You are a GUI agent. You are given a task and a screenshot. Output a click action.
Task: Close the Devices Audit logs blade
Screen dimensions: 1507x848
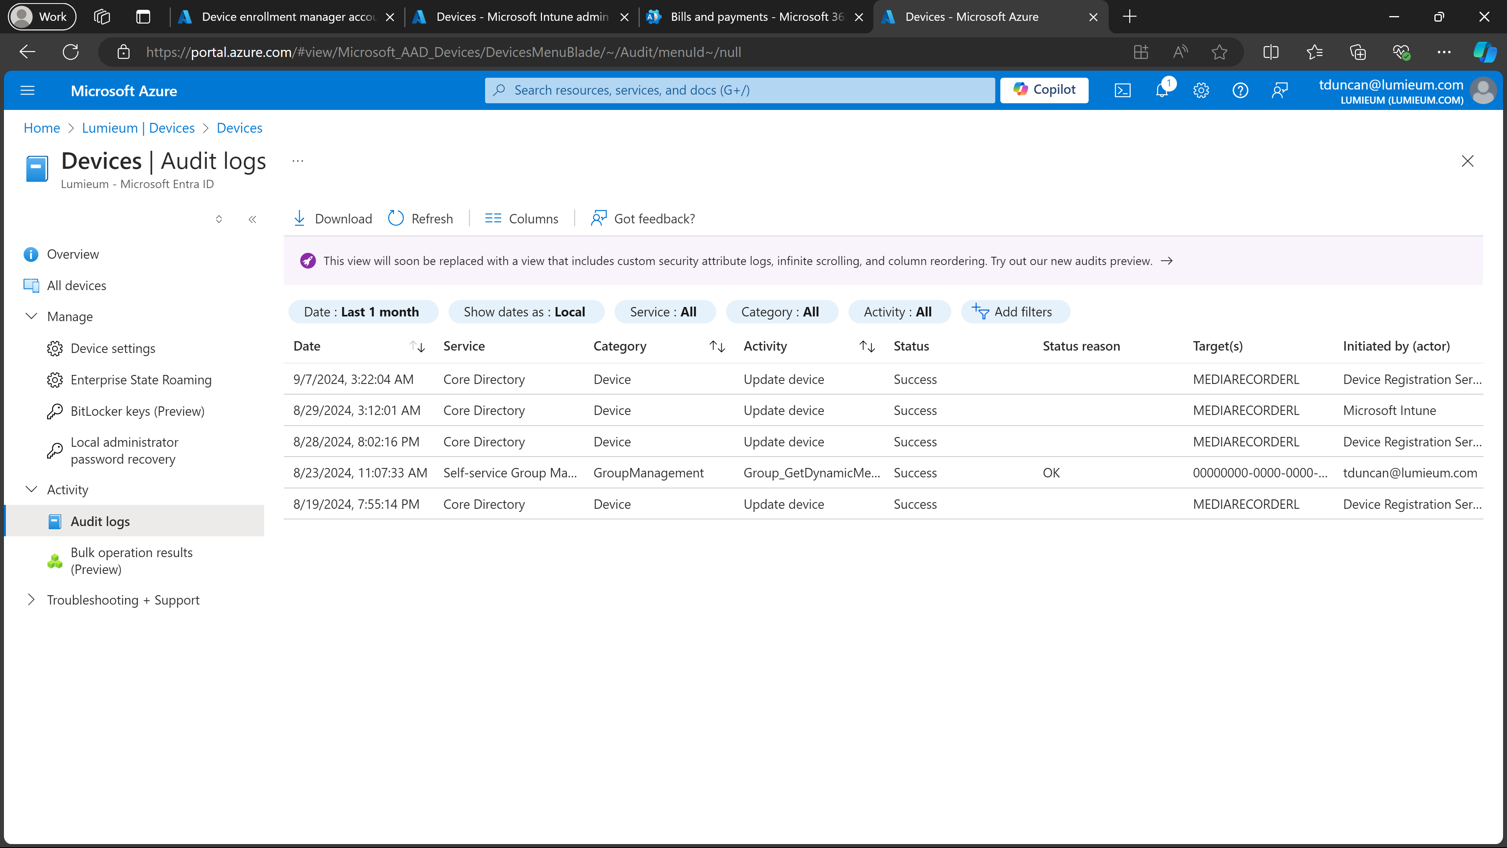click(1467, 161)
